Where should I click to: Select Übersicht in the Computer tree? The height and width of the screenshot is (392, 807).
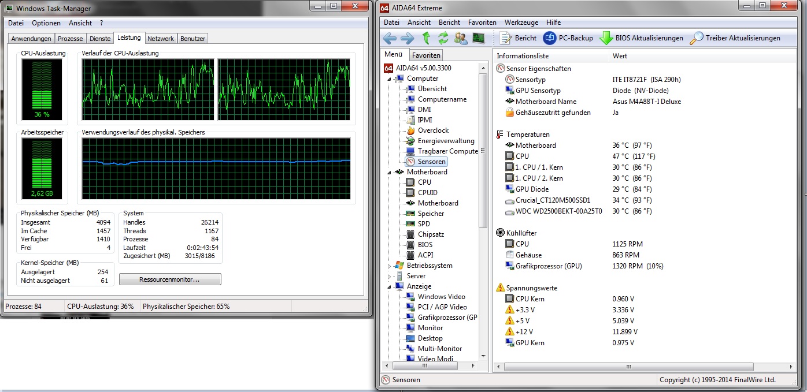pos(432,89)
